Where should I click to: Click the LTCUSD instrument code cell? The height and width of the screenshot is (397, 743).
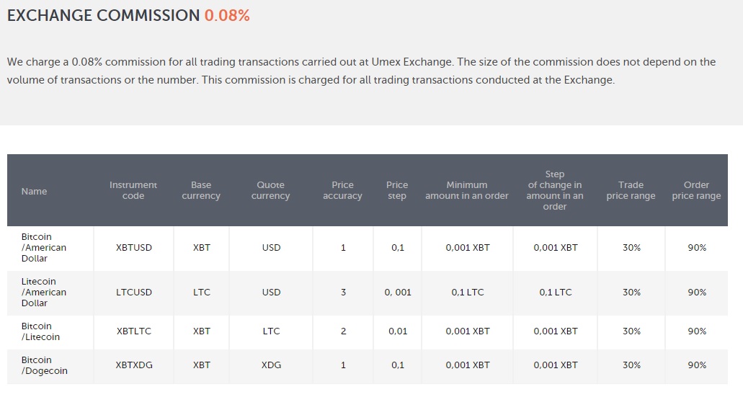click(134, 293)
